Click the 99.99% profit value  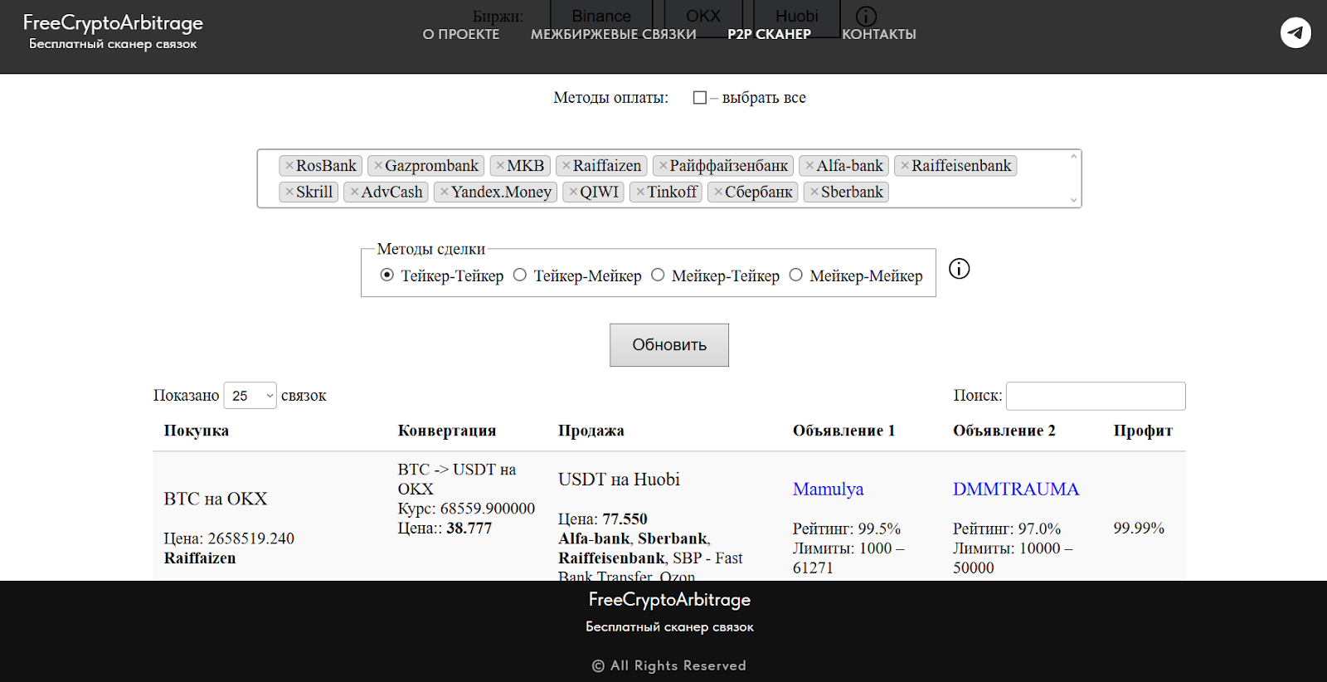[x=1139, y=529]
